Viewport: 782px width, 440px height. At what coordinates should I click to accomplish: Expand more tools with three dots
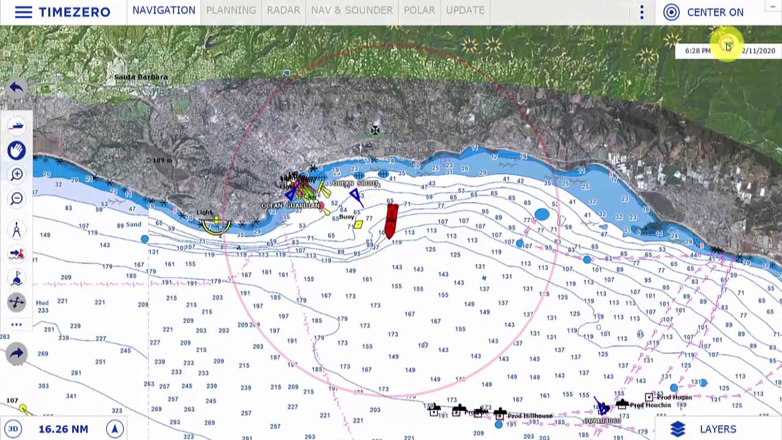[x=16, y=324]
